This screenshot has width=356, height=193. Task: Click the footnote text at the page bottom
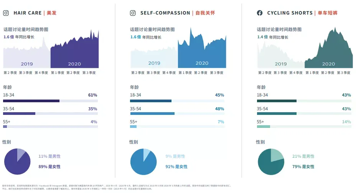click(117, 187)
